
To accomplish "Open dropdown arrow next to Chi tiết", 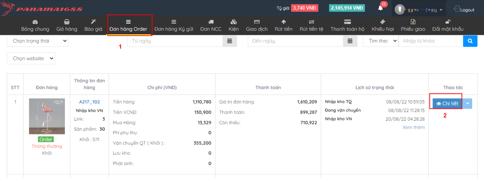I will [x=467, y=104].
